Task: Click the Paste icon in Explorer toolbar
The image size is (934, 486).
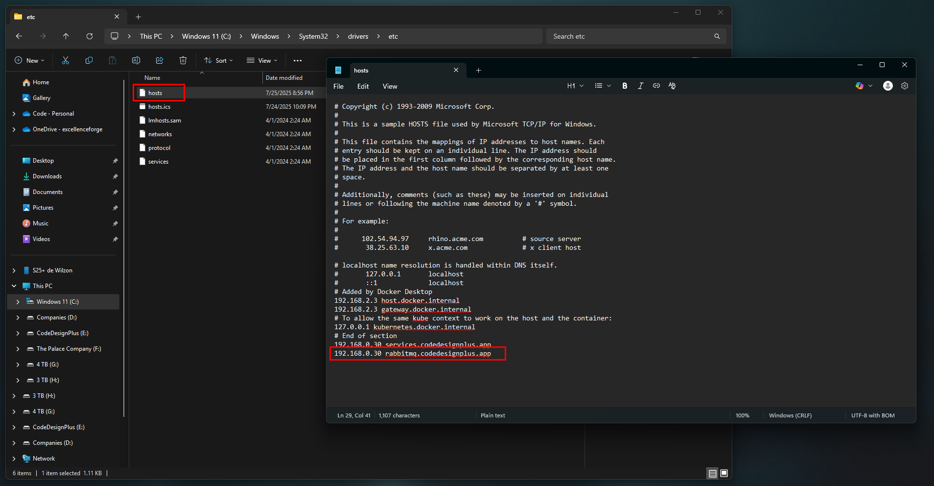Action: pos(113,60)
